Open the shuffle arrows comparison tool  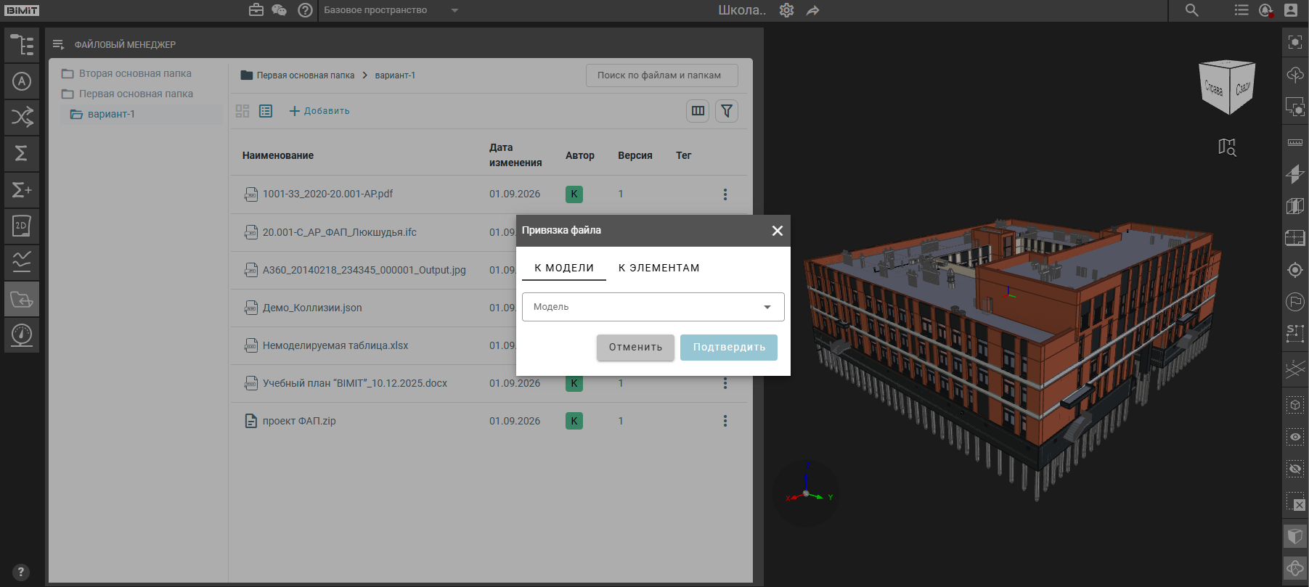22,118
